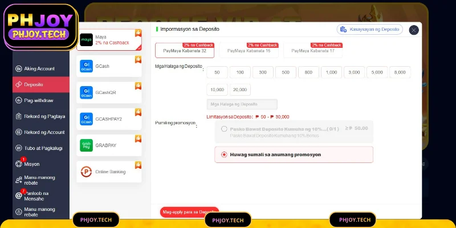Choose 8,000 deposit amount
The width and height of the screenshot is (456, 228).
[400, 72]
